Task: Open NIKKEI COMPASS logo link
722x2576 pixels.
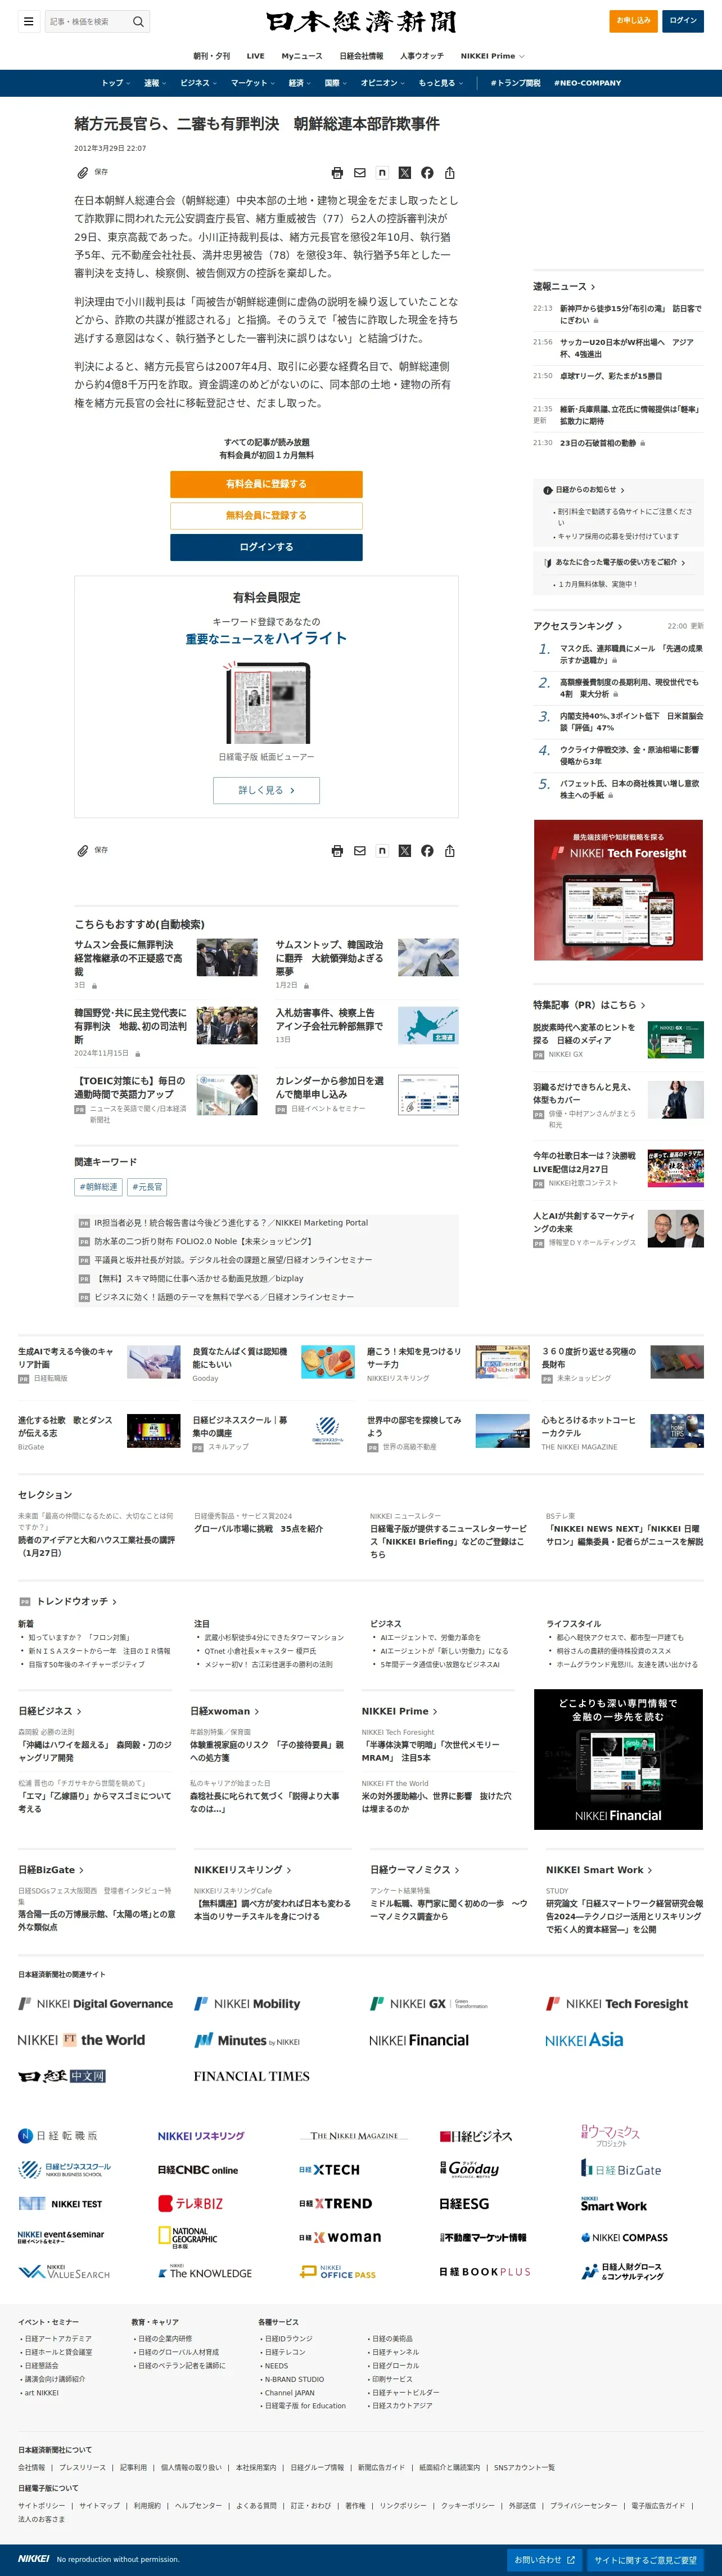Action: click(x=624, y=2237)
